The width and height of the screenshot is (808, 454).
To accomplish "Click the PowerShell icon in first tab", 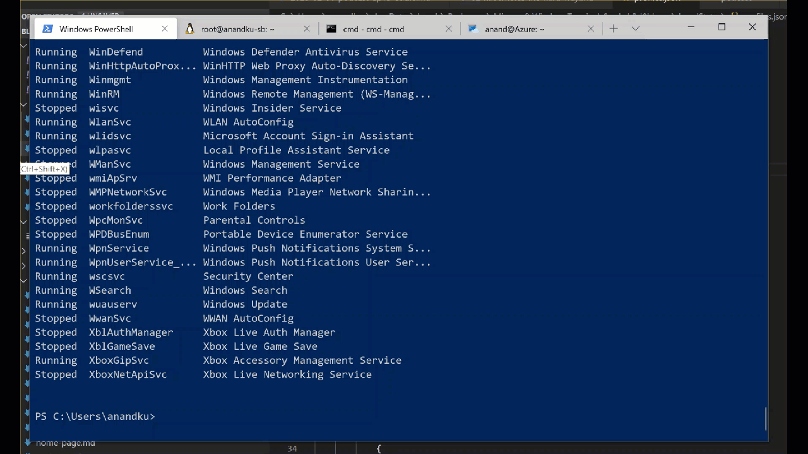I will point(47,29).
